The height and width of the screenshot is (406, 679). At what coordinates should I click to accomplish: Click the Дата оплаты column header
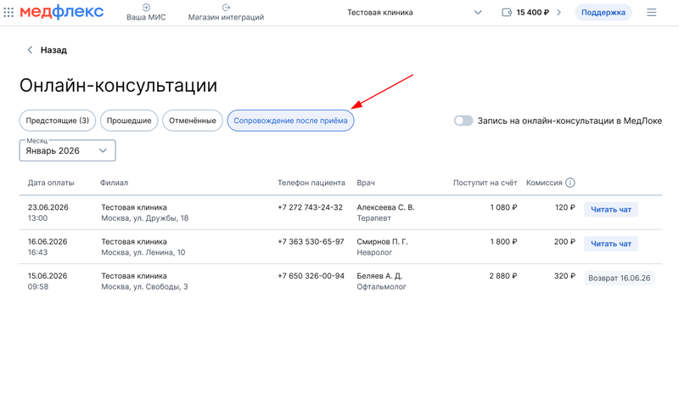(x=51, y=183)
